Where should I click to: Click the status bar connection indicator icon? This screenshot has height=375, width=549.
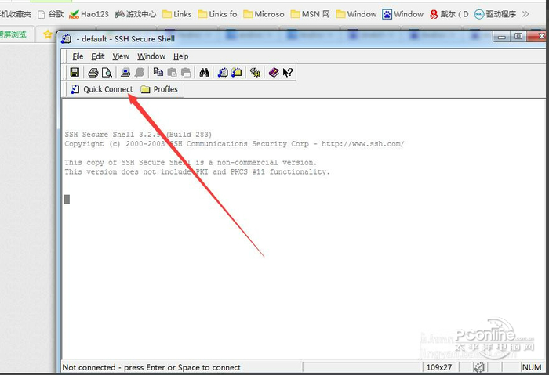pos(479,367)
